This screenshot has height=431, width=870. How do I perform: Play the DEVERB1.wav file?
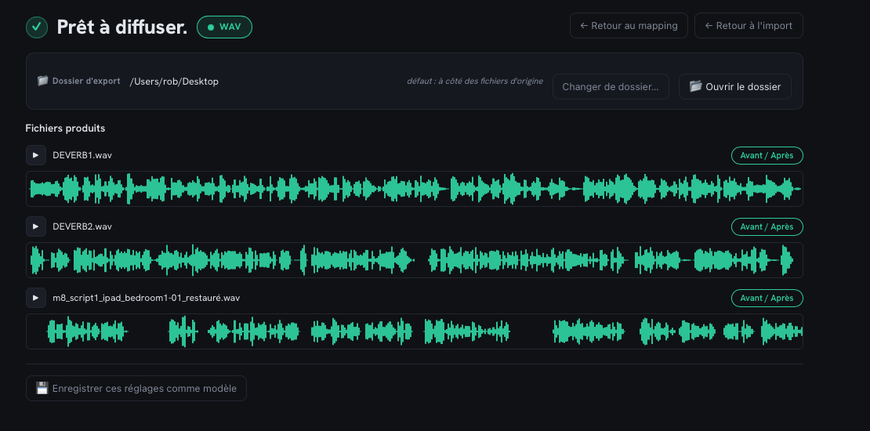click(36, 155)
